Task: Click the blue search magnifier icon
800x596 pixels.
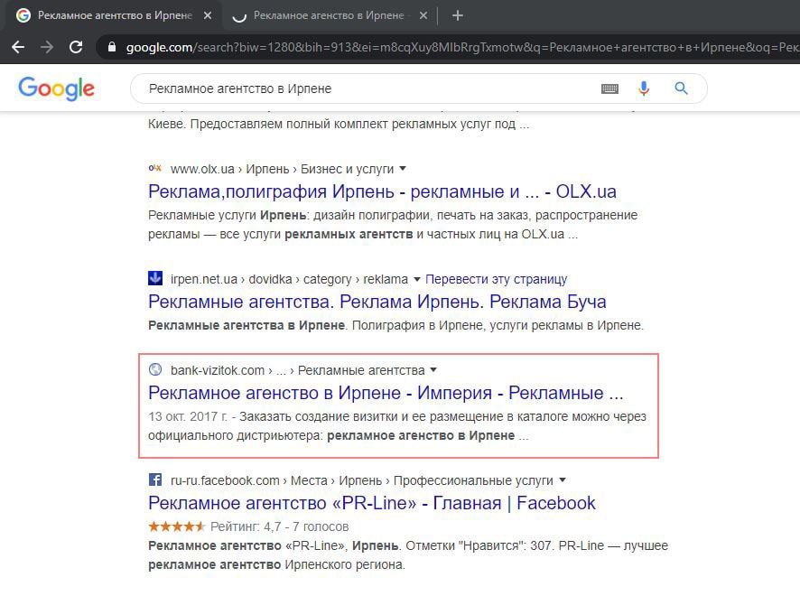Action: [x=681, y=88]
